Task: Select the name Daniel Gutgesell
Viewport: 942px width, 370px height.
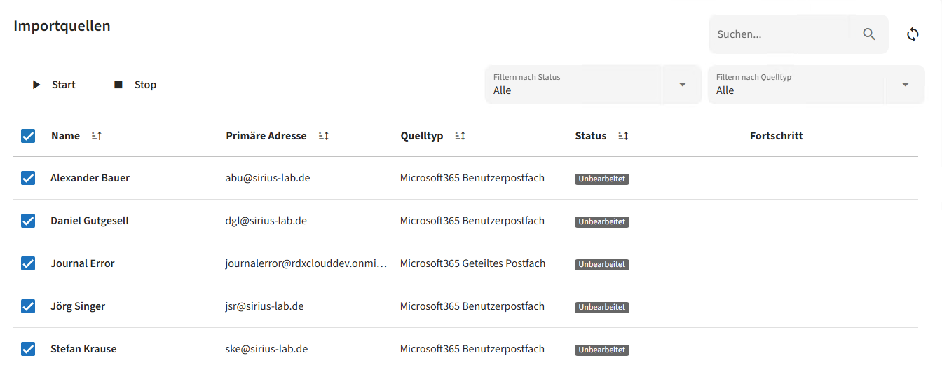Action: pos(90,221)
